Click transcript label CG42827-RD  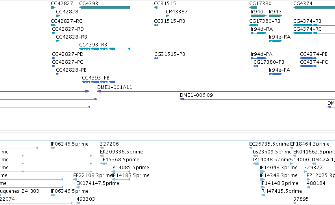[x=68, y=29]
